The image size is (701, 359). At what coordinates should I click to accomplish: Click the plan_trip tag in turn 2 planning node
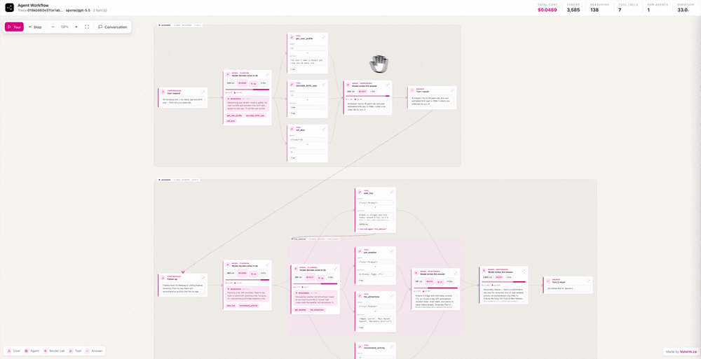231,305
